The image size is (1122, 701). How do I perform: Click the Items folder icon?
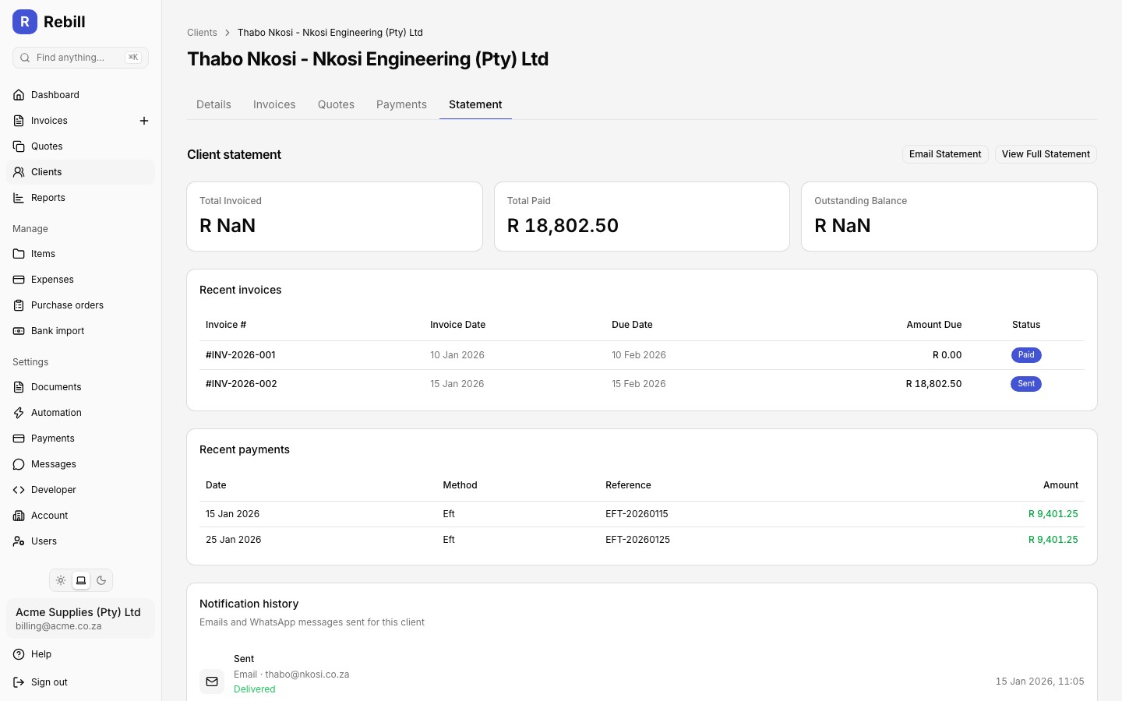tap(19, 254)
